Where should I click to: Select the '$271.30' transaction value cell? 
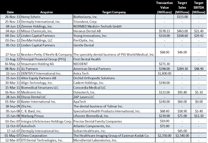coord(164,64)
